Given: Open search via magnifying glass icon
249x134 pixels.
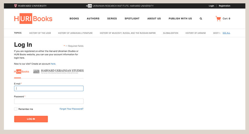Looking at the screenshot, I should (201, 19).
